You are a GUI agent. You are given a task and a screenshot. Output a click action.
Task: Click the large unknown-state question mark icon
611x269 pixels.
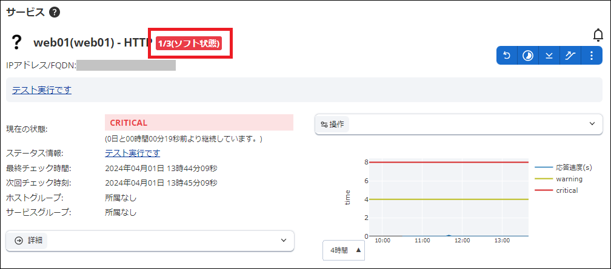point(17,43)
